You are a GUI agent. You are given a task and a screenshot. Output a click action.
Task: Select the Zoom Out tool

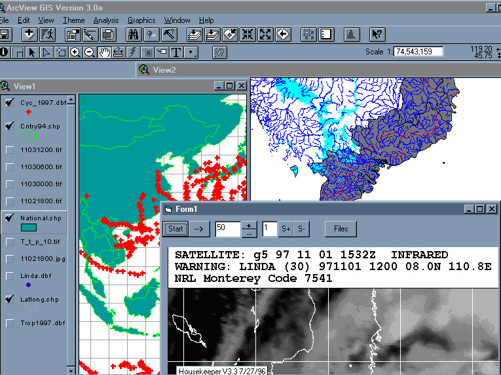point(90,52)
